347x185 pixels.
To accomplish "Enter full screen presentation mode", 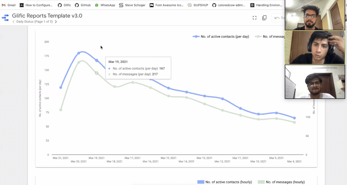I will click(254, 18).
